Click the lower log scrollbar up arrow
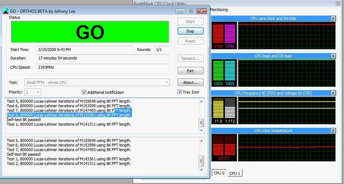Viewport: 344px width, 184px height. pos(201,141)
